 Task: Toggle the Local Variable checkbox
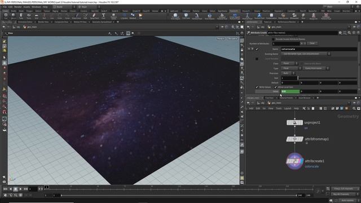(257, 59)
